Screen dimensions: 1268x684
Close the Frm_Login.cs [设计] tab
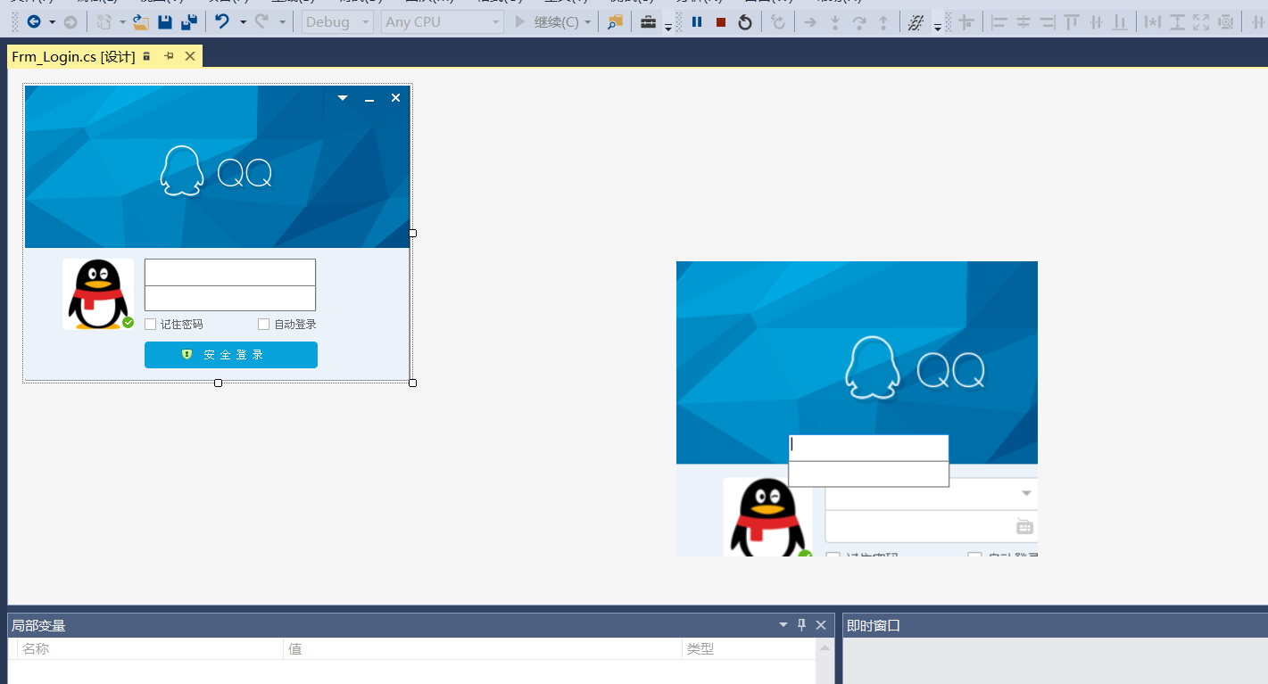tap(190, 56)
